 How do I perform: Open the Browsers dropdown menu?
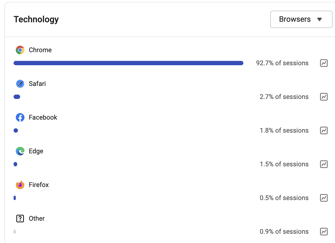pos(301,19)
